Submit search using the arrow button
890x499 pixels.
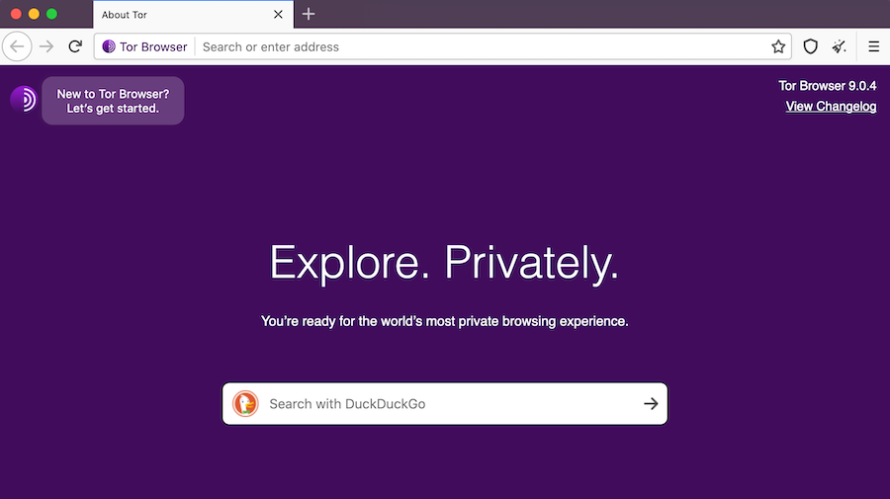point(651,404)
